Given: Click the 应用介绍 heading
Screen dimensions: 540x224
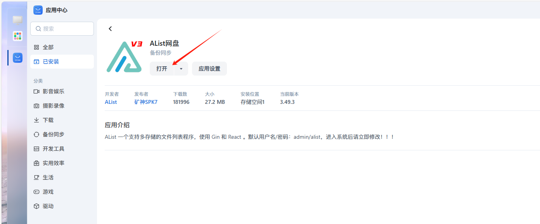Looking at the screenshot, I should [117, 125].
